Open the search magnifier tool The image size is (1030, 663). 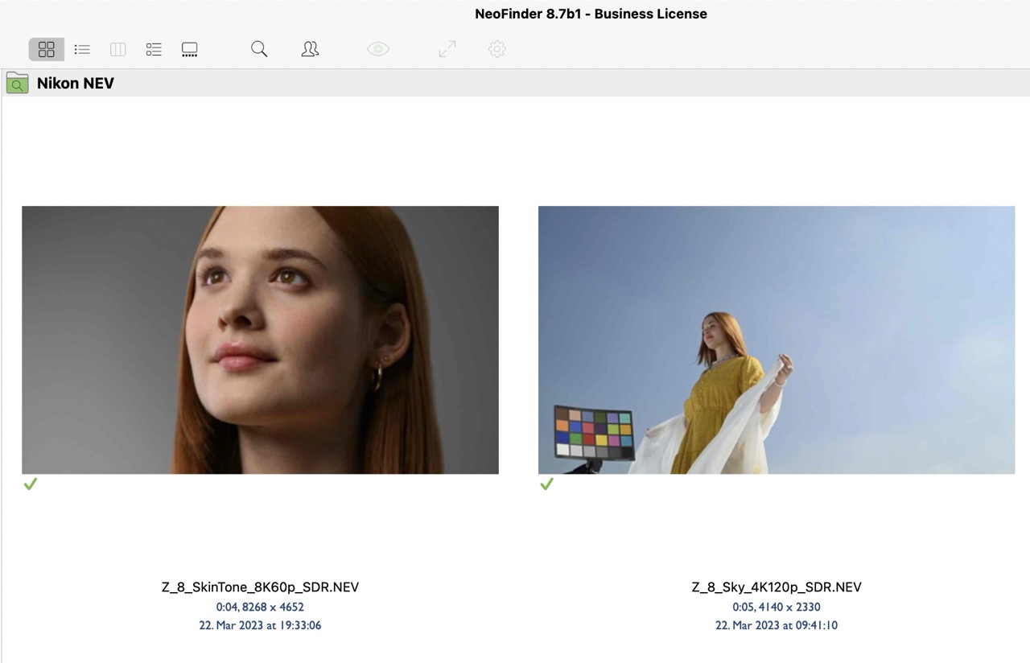pos(259,49)
